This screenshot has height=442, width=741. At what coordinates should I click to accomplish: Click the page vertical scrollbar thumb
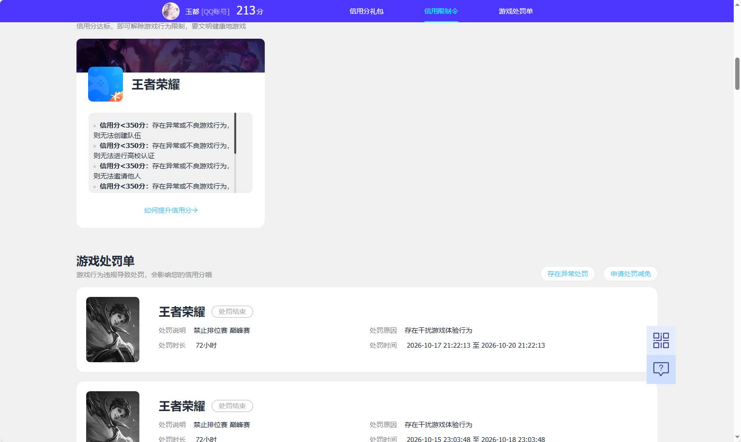coord(737,74)
